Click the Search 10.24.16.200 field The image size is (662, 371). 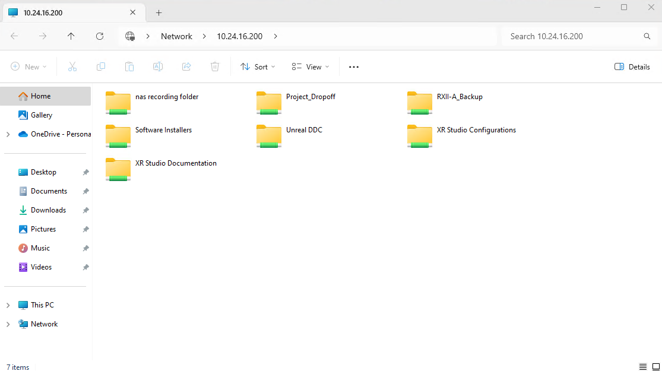tap(573, 36)
